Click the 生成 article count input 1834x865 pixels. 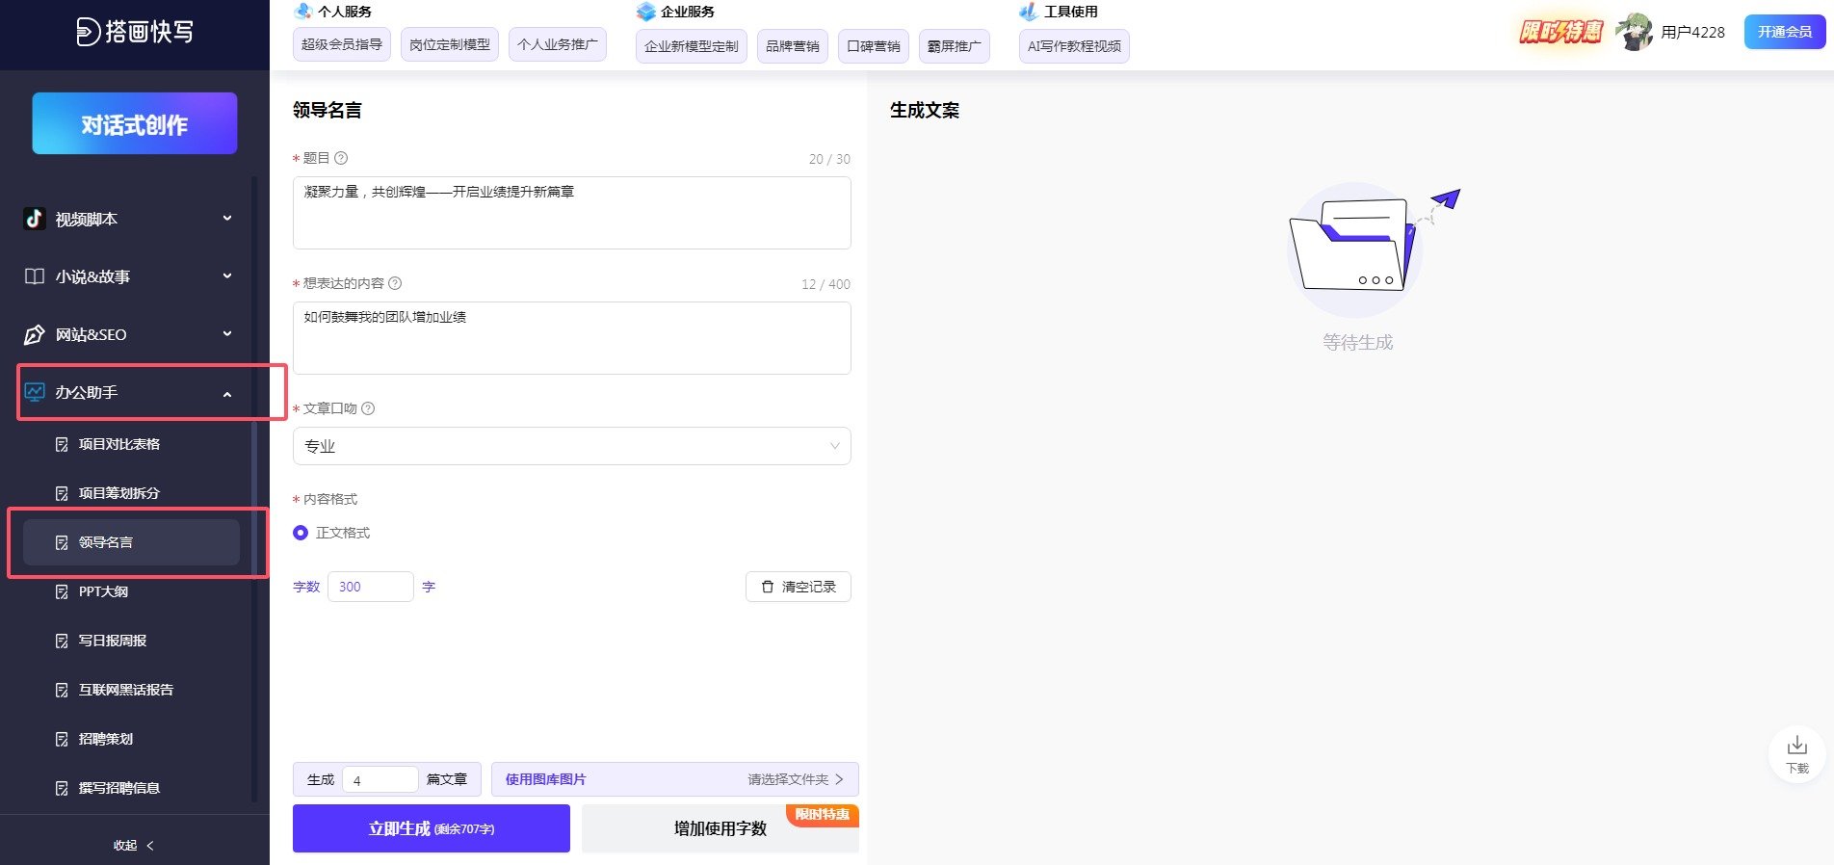point(380,779)
